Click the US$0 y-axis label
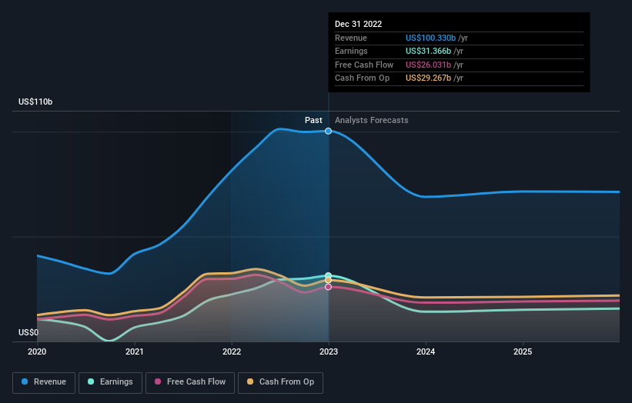632x403 pixels. tap(28, 332)
